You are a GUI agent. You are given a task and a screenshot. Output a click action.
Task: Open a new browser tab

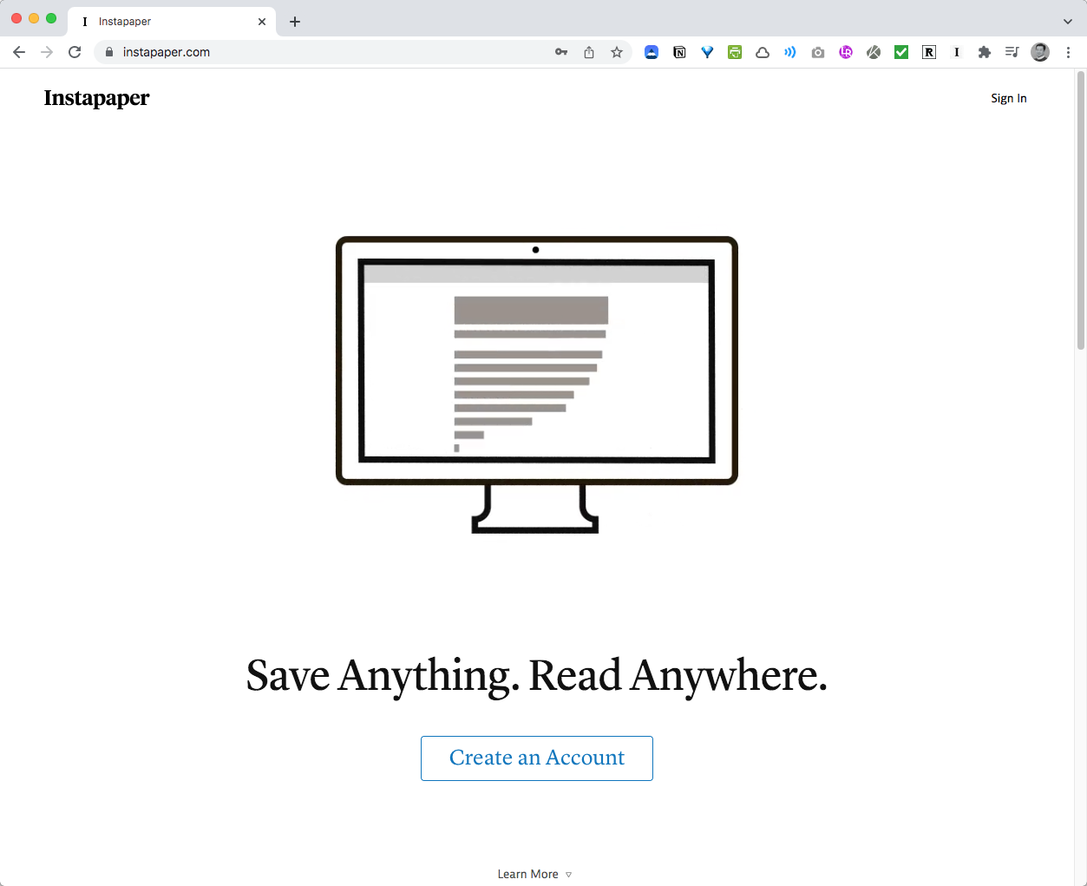pos(295,22)
